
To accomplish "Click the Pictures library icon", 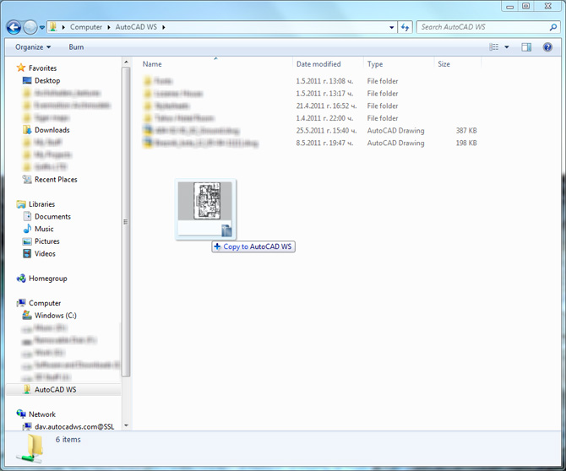I will coord(27,241).
